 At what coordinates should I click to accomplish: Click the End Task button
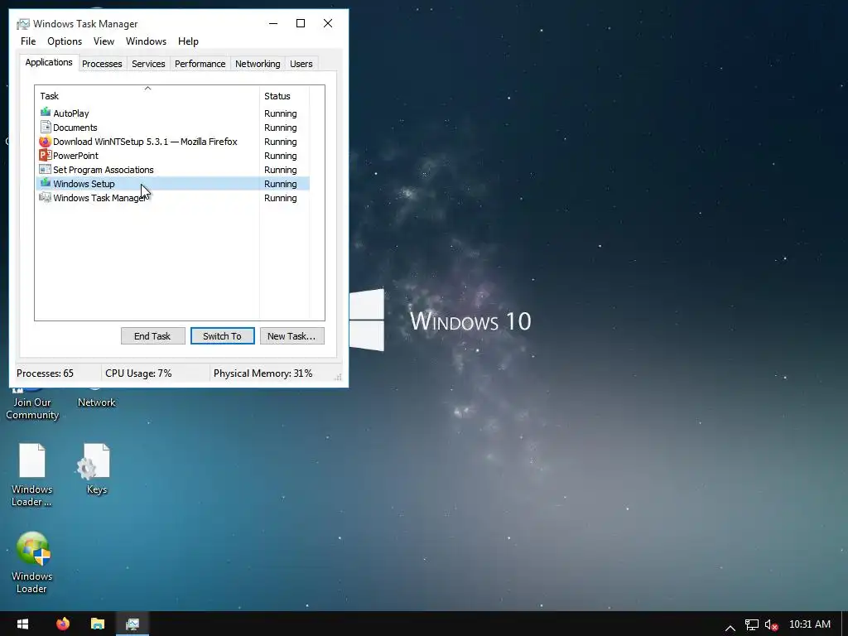tap(152, 336)
